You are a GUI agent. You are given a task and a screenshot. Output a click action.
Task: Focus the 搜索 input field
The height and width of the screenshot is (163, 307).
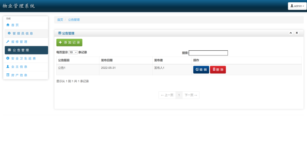[x=208, y=53]
